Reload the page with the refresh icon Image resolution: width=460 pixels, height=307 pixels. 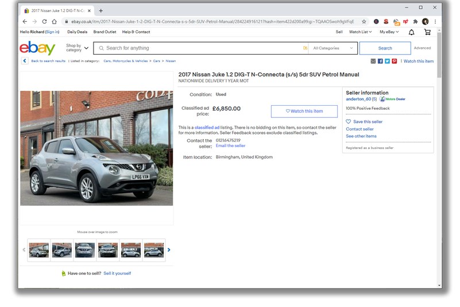(x=44, y=21)
